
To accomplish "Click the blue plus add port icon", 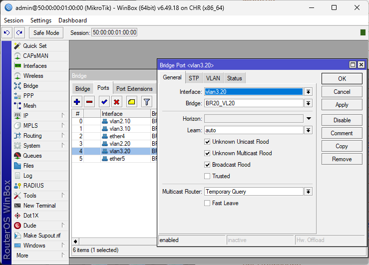I will [77, 102].
